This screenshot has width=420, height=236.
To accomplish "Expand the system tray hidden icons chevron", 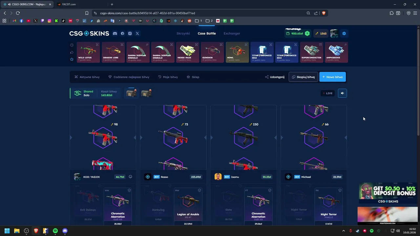I will (344, 231).
